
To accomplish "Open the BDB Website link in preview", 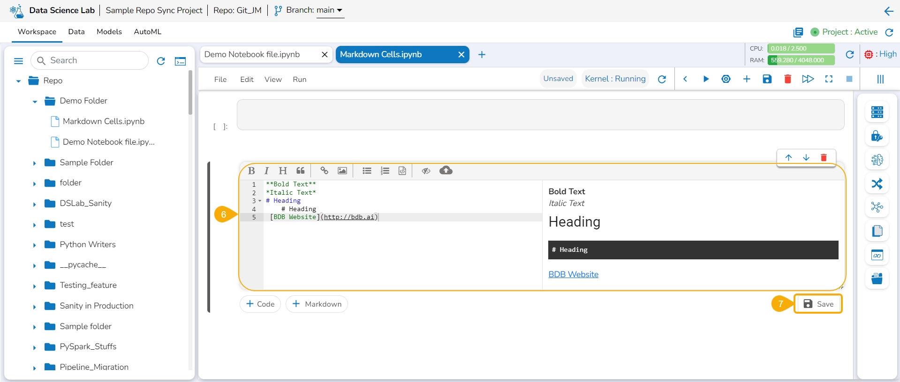I will [x=573, y=274].
